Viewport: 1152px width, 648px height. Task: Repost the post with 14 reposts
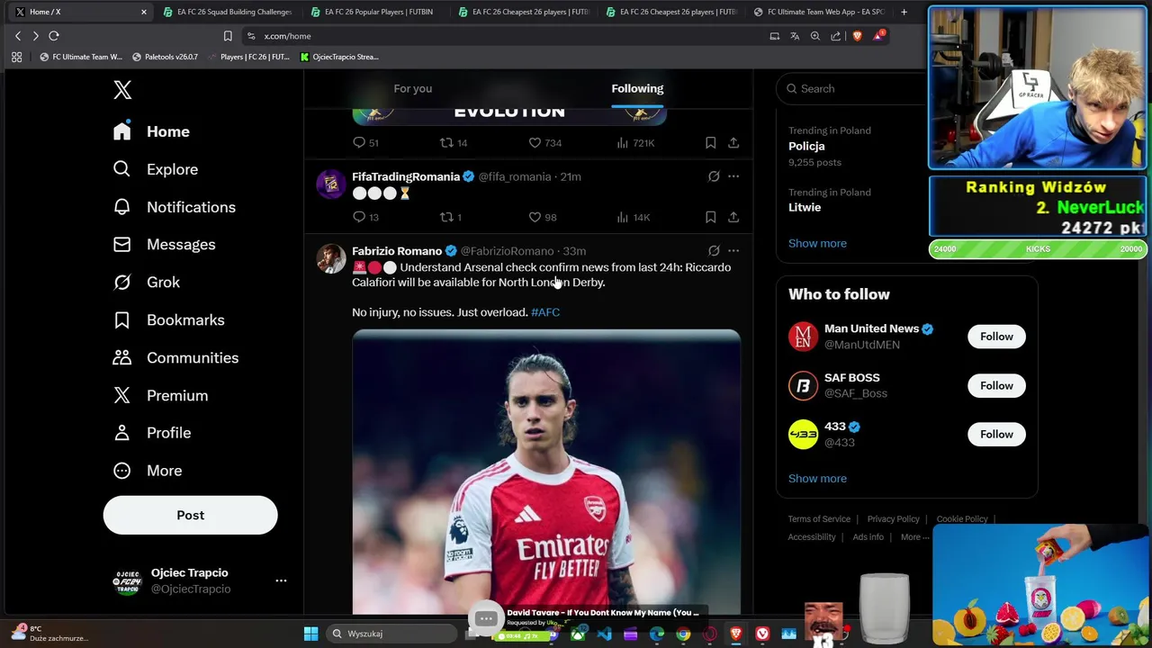pos(453,142)
